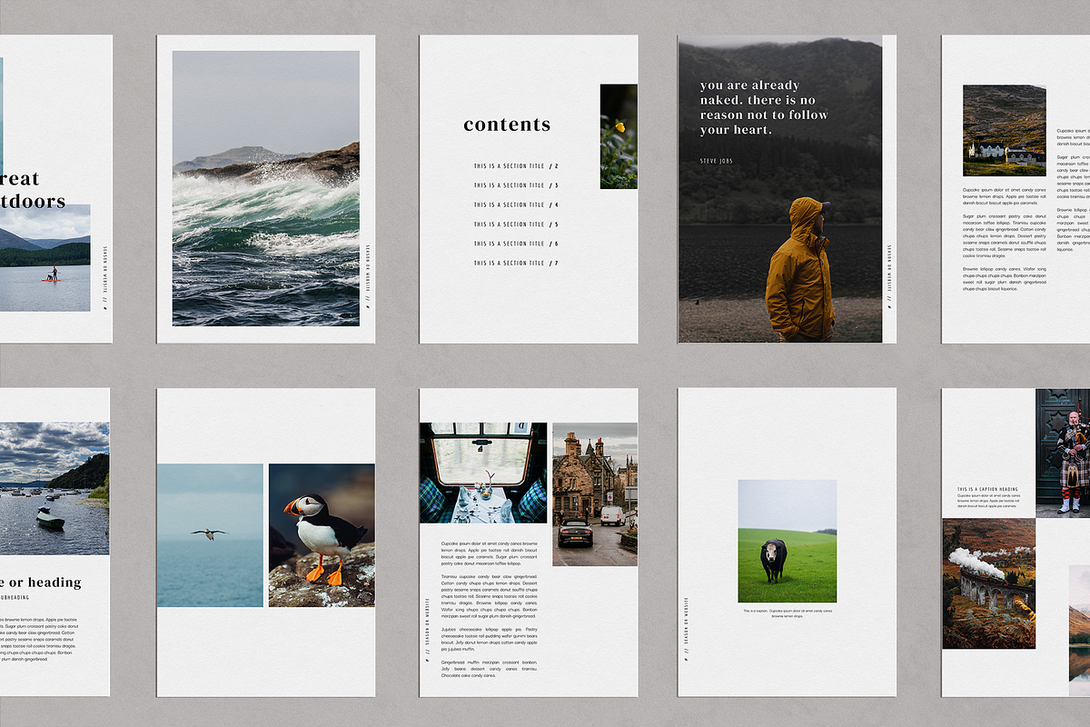
Task: Select the white cottage on hillside photo
Action: point(1004,130)
